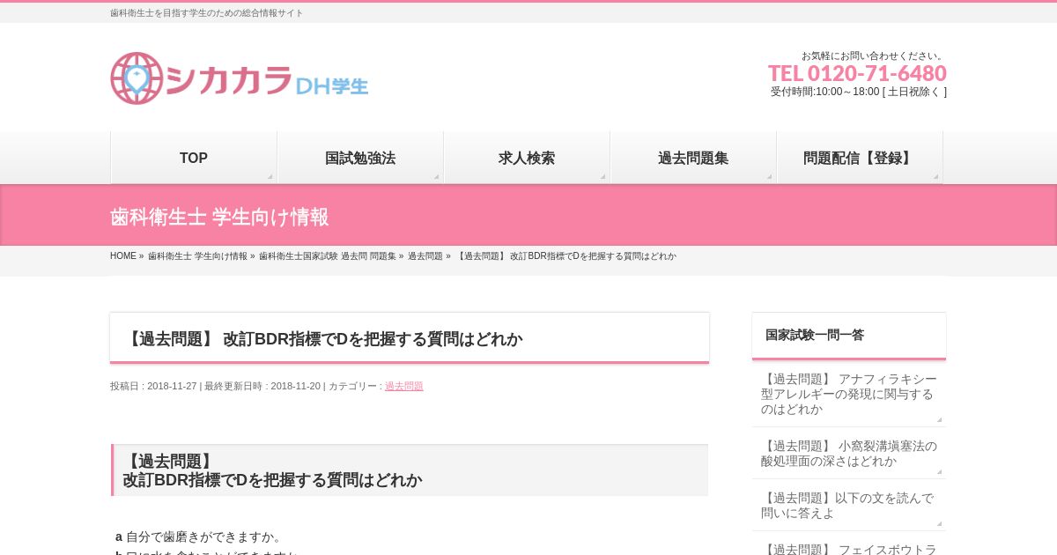Open the 問題配信【登録】 menu item
Screen dimensions: 1057x555
pos(860,158)
